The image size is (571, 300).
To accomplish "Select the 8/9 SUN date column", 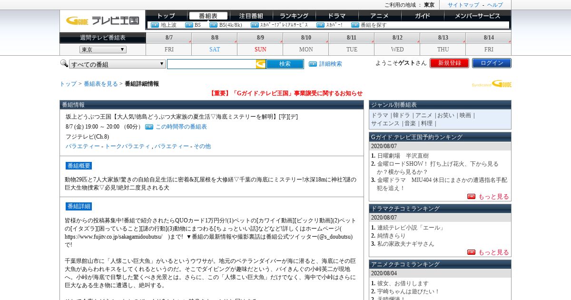I will (x=260, y=44).
